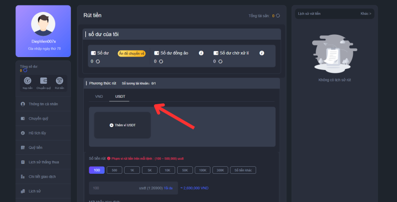Viewport: 397px width, 202px height.
Task: Click the Hũ tích lũy icon
Action: tap(23, 133)
